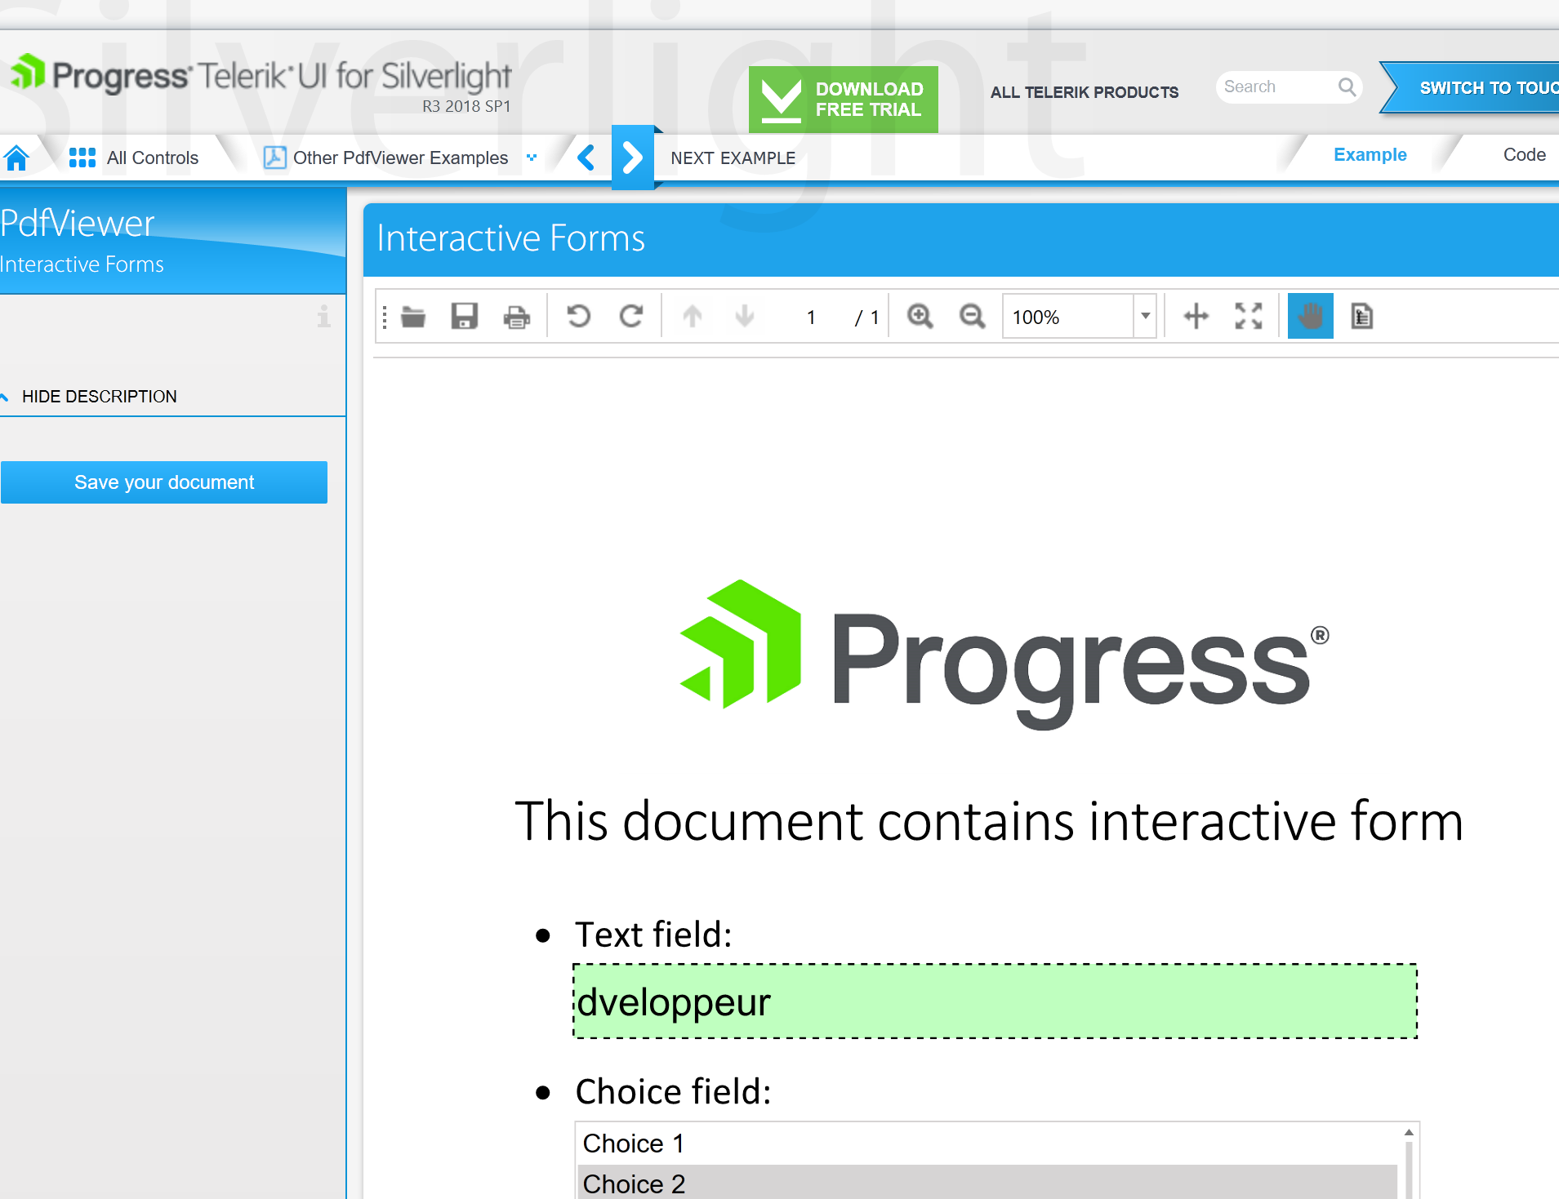Click the save floppy disk icon in toolbar
Screen dimensions: 1559x1199
(465, 317)
